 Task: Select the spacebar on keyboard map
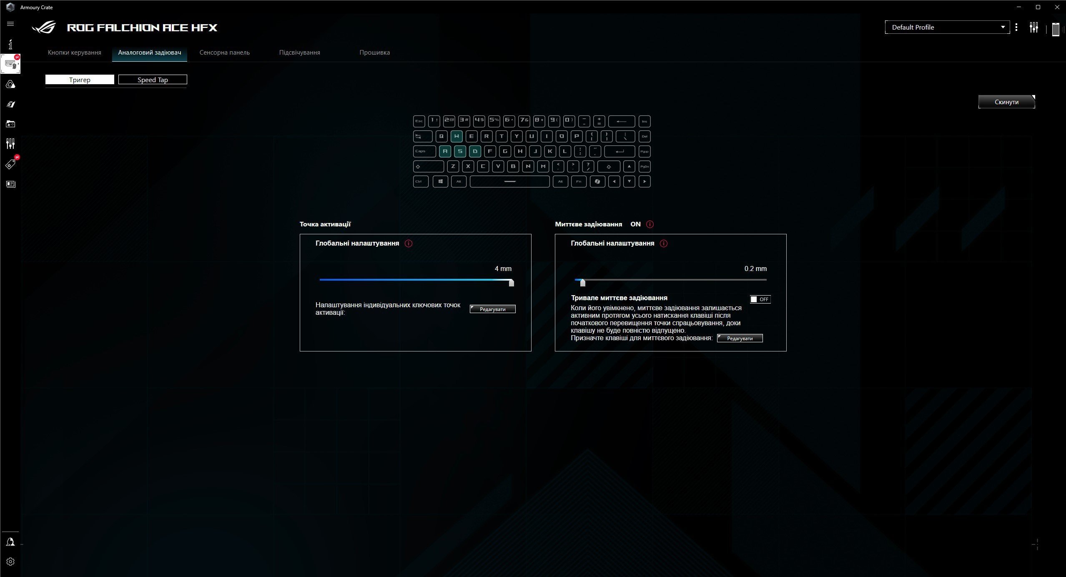509,181
